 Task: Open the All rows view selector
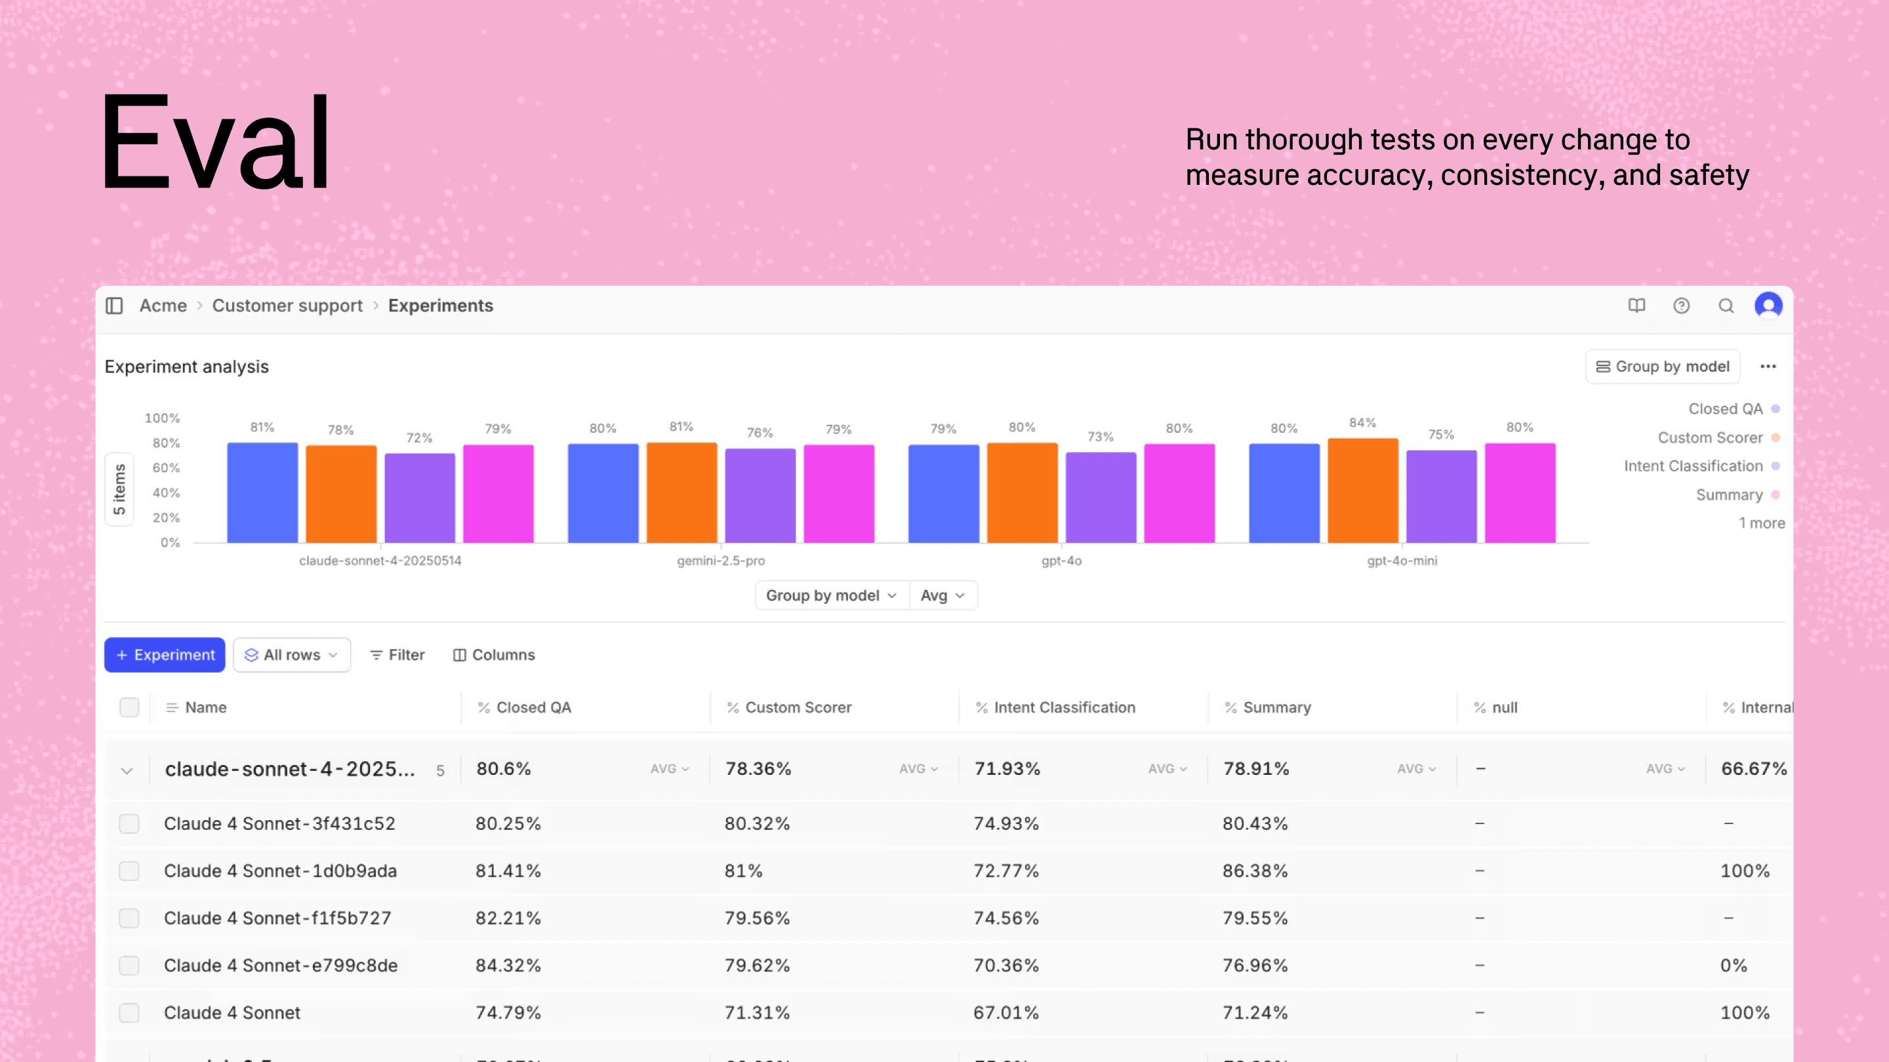[291, 654]
